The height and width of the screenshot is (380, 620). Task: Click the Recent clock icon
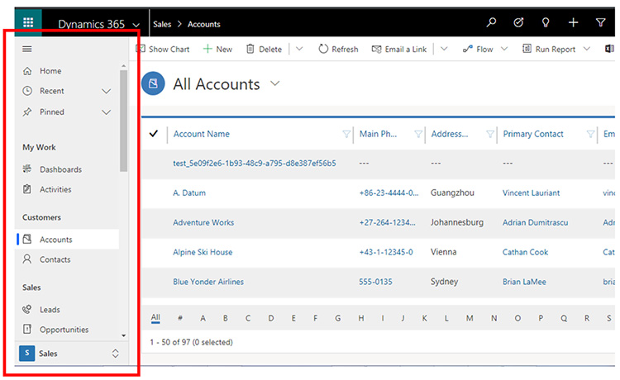(27, 91)
